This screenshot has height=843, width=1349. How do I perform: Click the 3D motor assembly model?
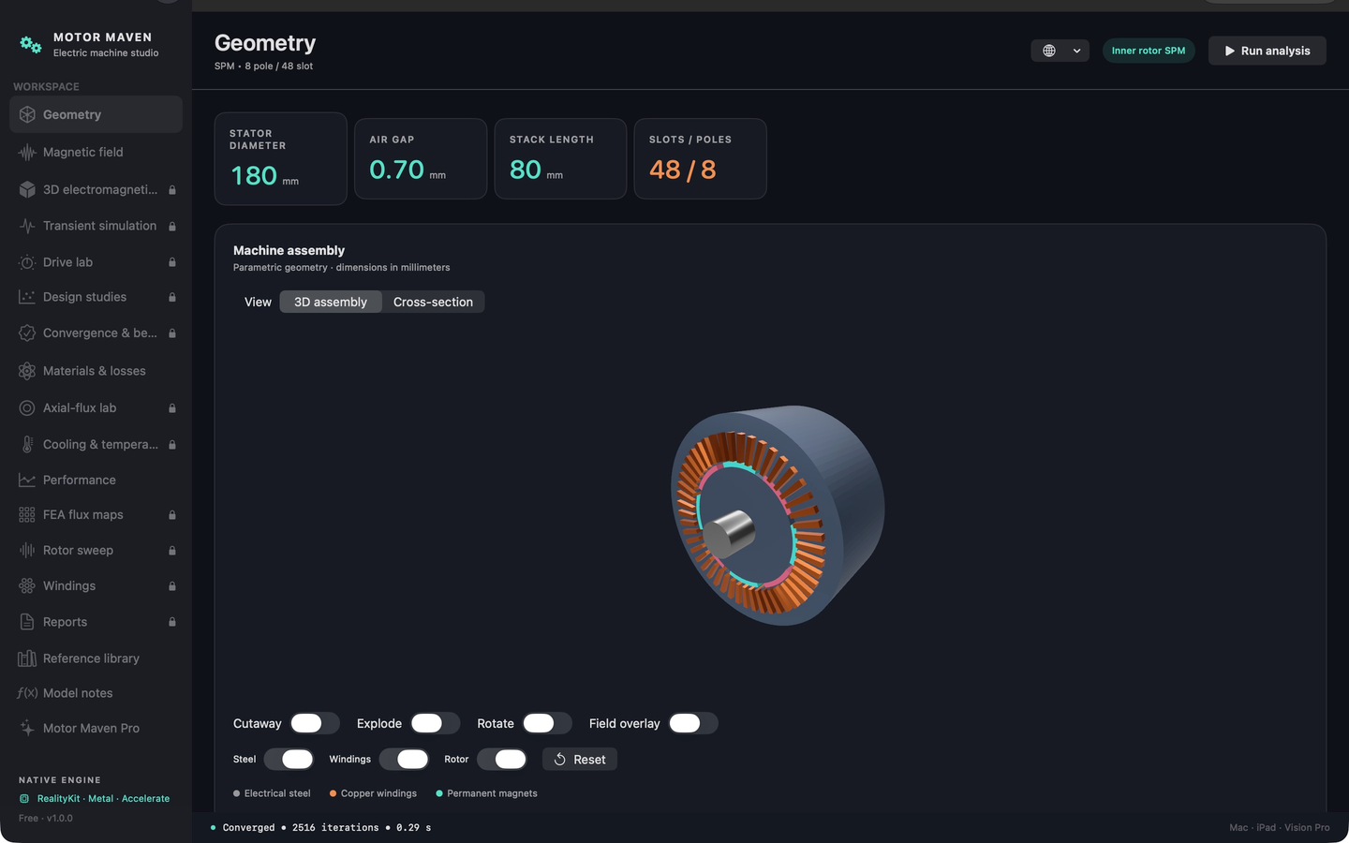tap(778, 515)
